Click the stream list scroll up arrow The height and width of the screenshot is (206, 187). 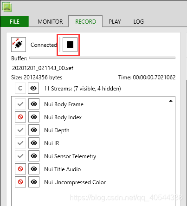coord(171,101)
